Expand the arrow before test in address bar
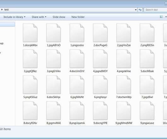This screenshot has width=167, height=139. point(2,10)
